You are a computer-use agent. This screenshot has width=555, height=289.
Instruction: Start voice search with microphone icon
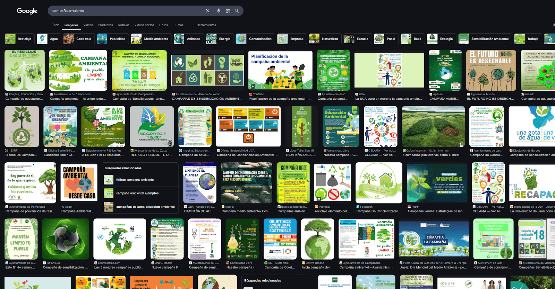(x=219, y=11)
